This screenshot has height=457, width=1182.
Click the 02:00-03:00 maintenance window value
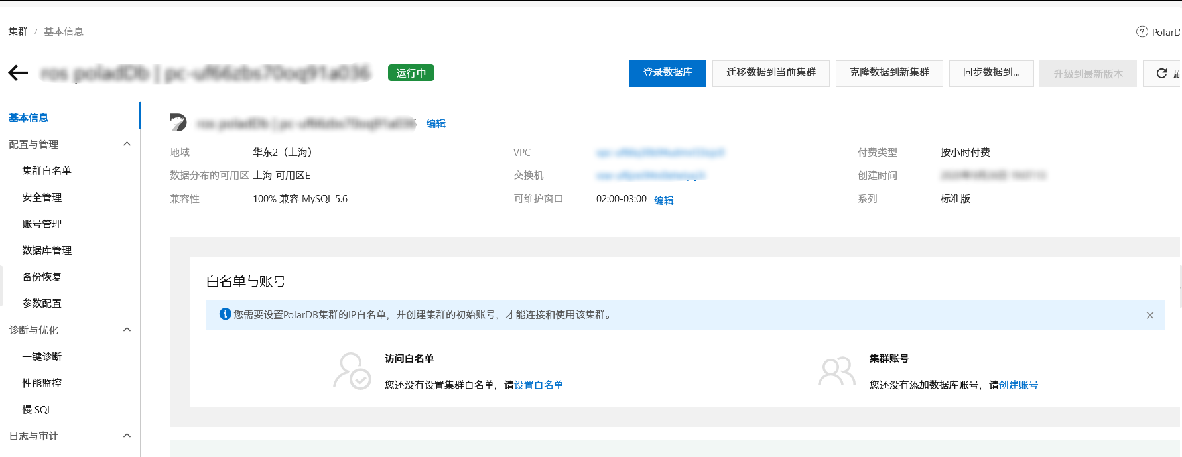point(622,199)
